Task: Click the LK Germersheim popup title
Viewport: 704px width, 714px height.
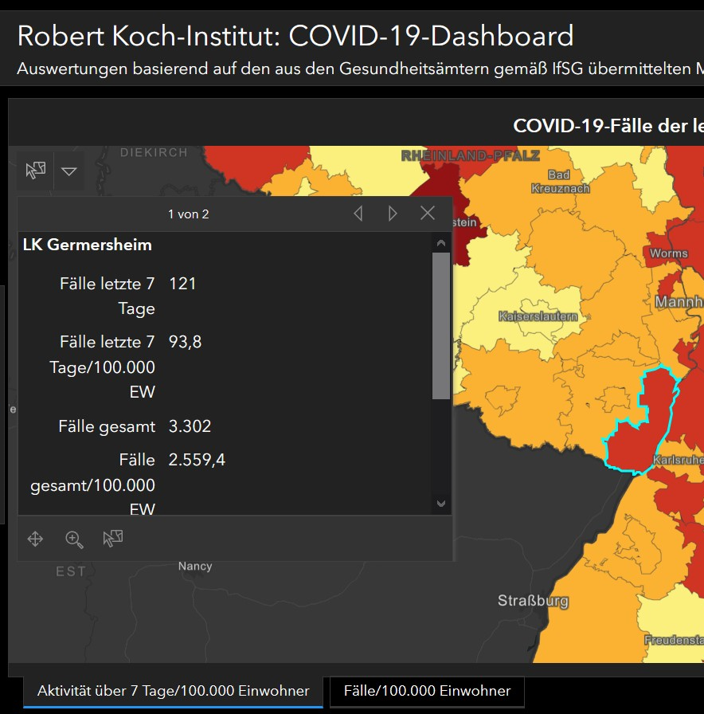Action: [x=88, y=245]
